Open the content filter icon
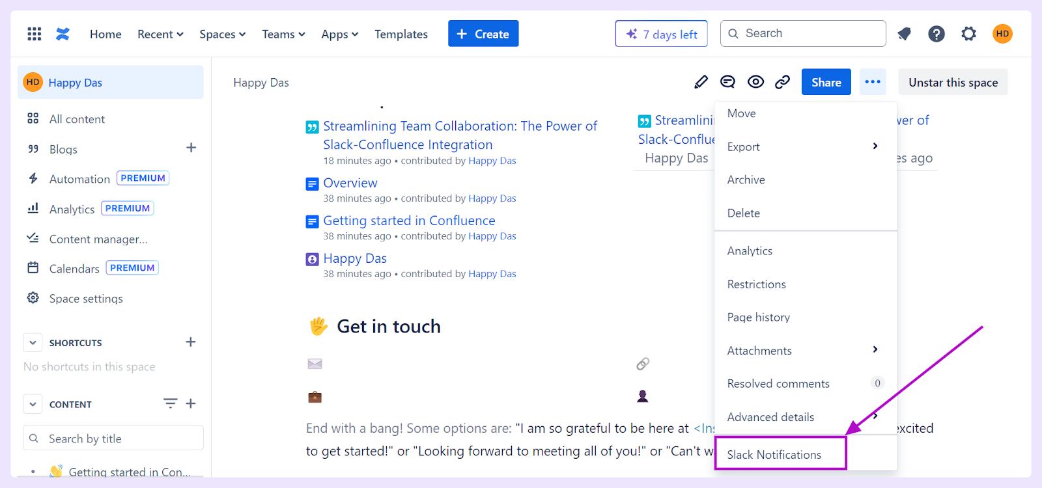This screenshot has height=488, width=1042. point(170,403)
